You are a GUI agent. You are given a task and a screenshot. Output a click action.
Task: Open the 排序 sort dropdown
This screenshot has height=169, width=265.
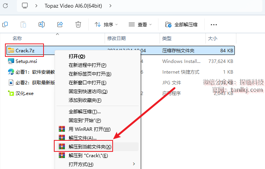coord(106,25)
